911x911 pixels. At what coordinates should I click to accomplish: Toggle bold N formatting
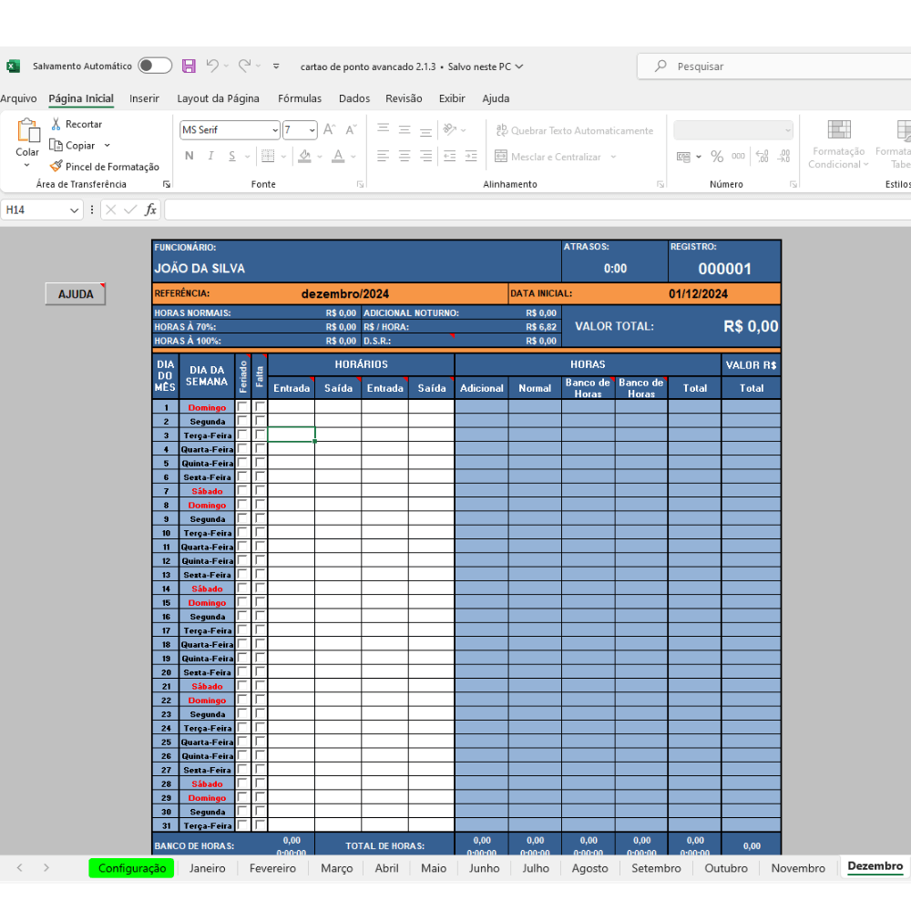pos(189,156)
